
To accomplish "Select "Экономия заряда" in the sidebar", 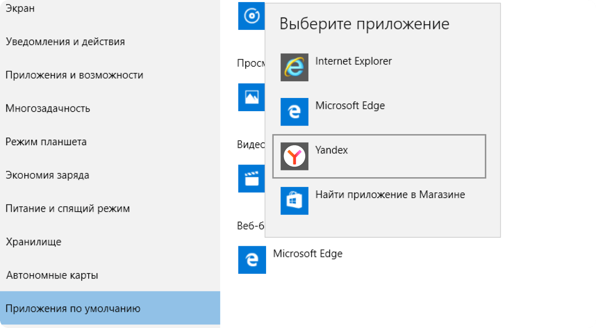I will (47, 175).
